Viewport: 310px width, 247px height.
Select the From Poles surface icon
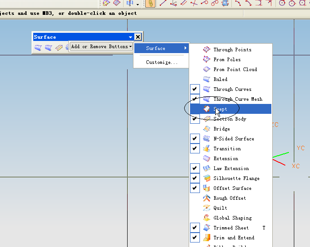(206, 59)
